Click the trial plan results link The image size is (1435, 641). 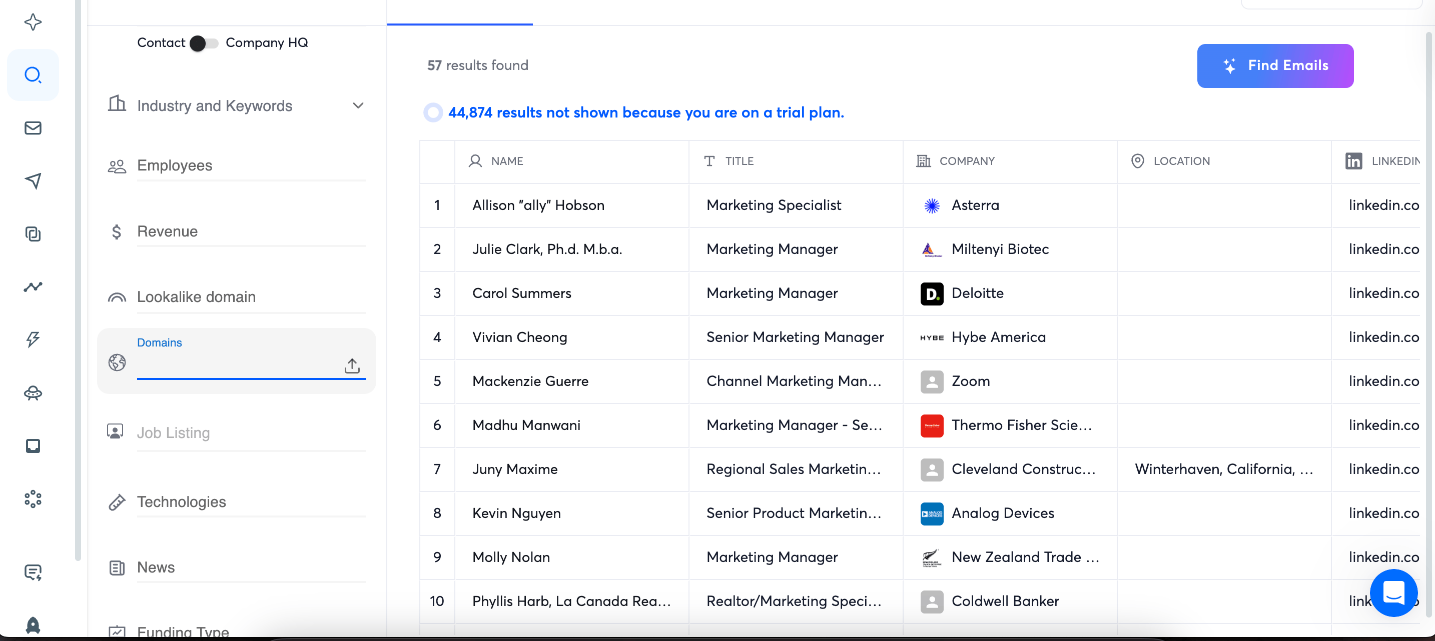click(645, 112)
